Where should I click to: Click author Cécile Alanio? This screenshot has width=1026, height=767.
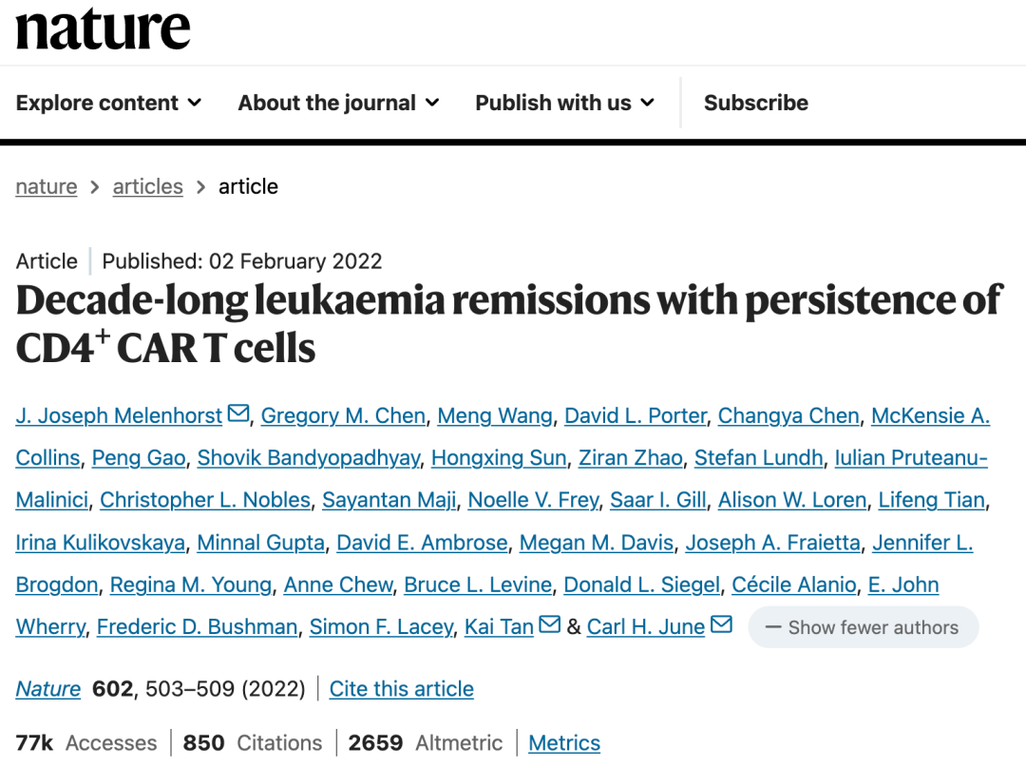(x=794, y=585)
